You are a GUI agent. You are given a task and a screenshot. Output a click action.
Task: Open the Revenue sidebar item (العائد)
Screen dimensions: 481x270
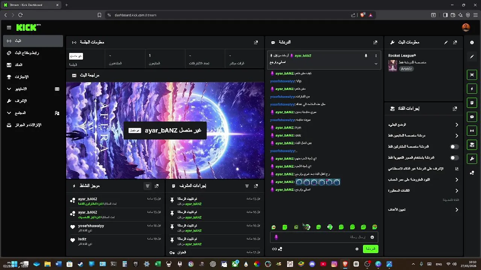tap(33, 65)
